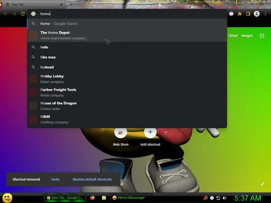Click the Google icon in address bar
The width and height of the screenshot is (271, 203).
click(x=33, y=14)
